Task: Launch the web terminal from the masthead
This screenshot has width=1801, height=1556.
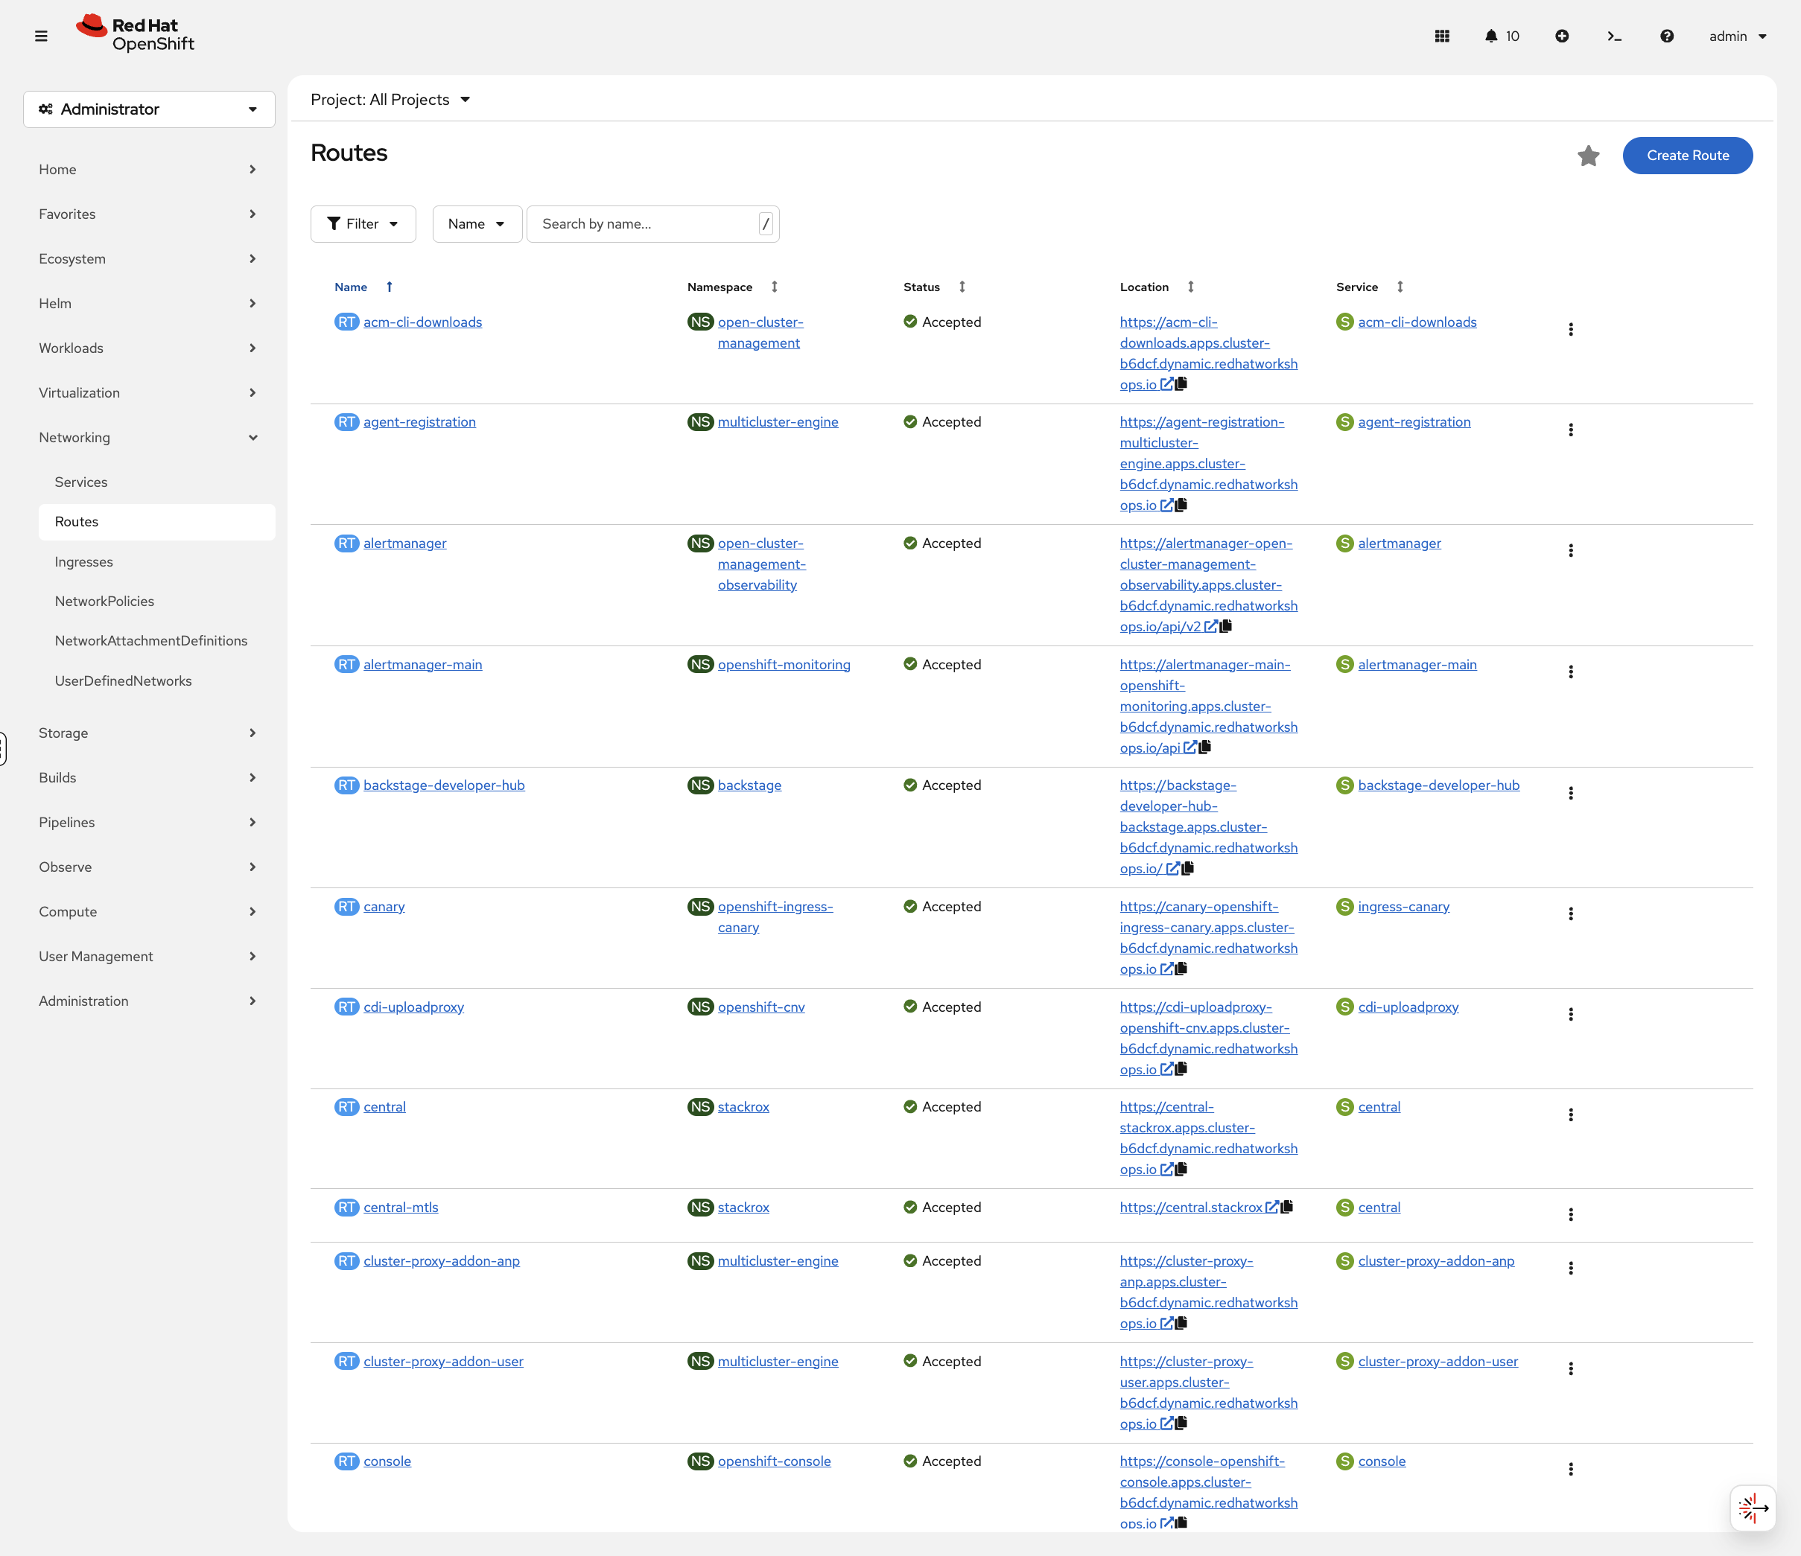Action: click(1614, 36)
